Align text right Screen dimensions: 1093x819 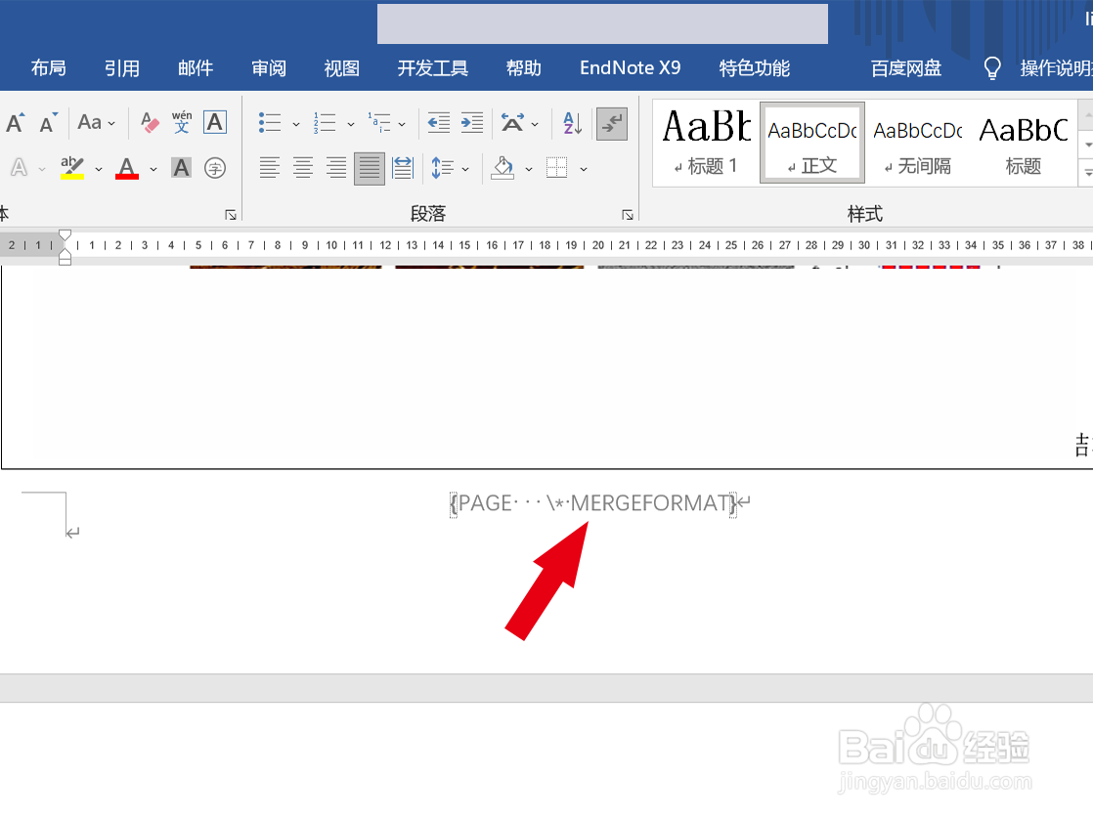tap(336, 167)
